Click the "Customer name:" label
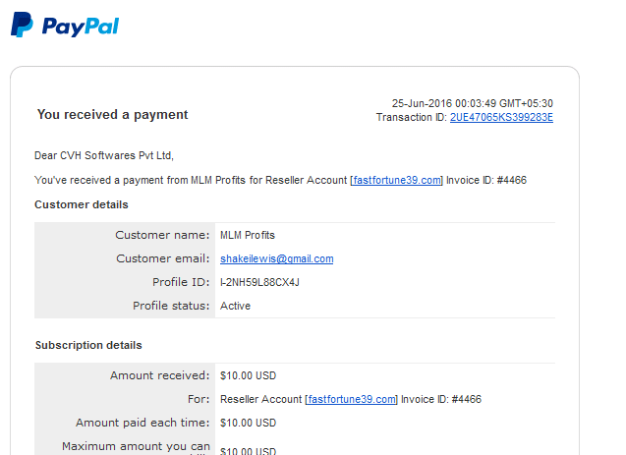 (162, 235)
